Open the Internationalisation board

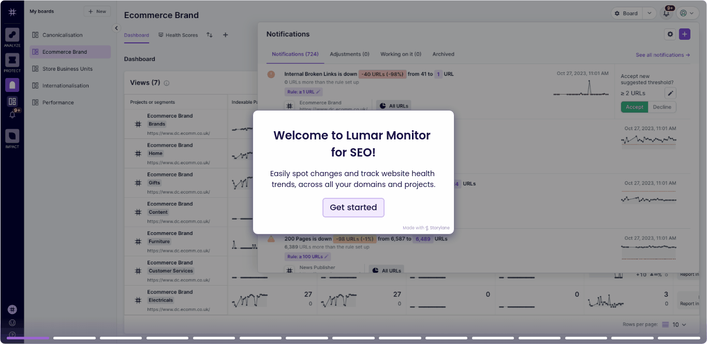pos(70,86)
